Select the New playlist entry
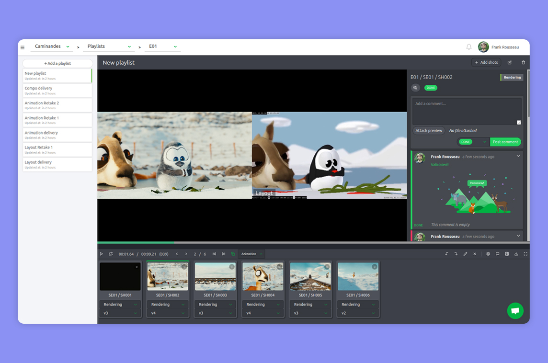The height and width of the screenshot is (363, 548). coord(57,76)
